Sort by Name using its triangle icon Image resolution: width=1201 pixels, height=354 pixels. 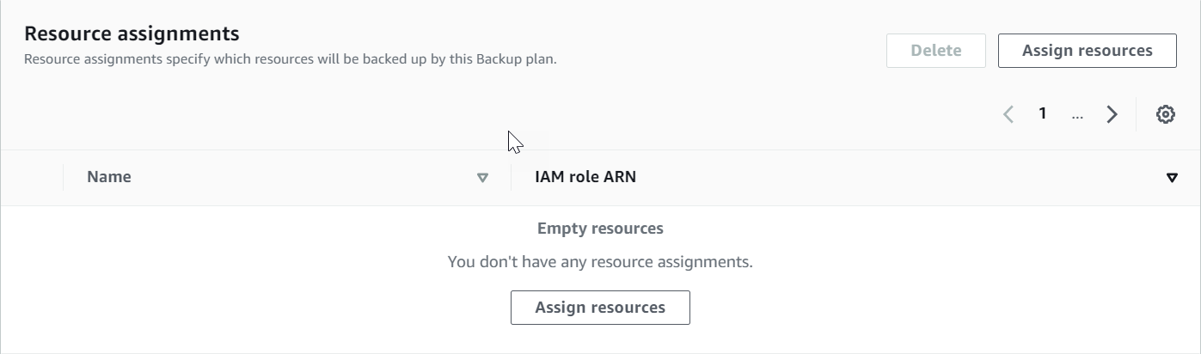(482, 178)
